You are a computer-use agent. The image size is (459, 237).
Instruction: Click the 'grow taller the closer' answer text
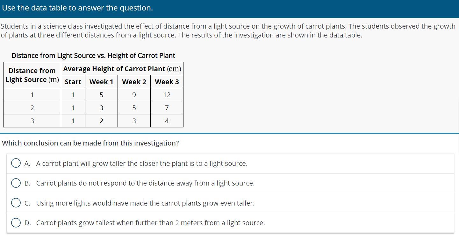[x=141, y=163]
